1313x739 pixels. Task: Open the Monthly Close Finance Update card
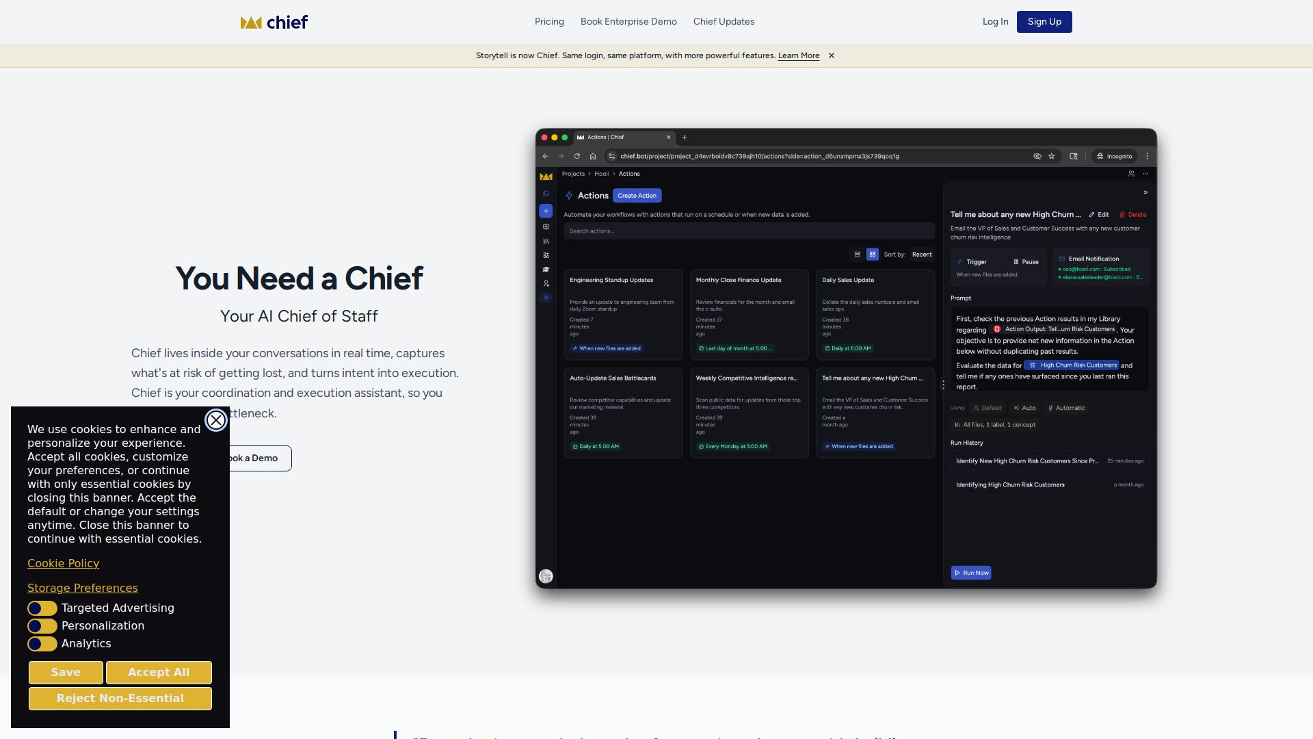[x=749, y=315]
